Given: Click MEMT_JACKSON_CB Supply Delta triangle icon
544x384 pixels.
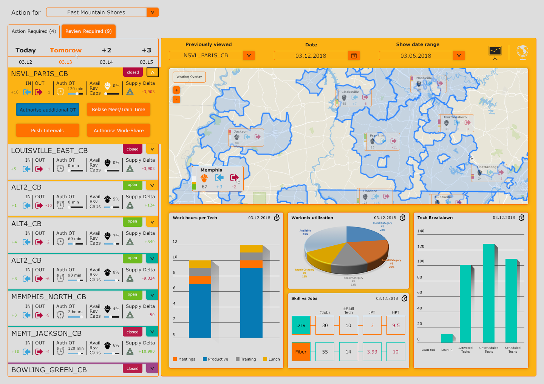Looking at the screenshot, I should [x=130, y=351].
